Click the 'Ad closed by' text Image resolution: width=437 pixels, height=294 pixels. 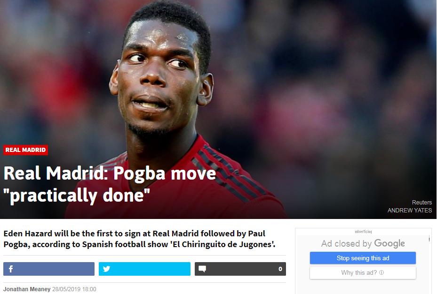coord(346,244)
